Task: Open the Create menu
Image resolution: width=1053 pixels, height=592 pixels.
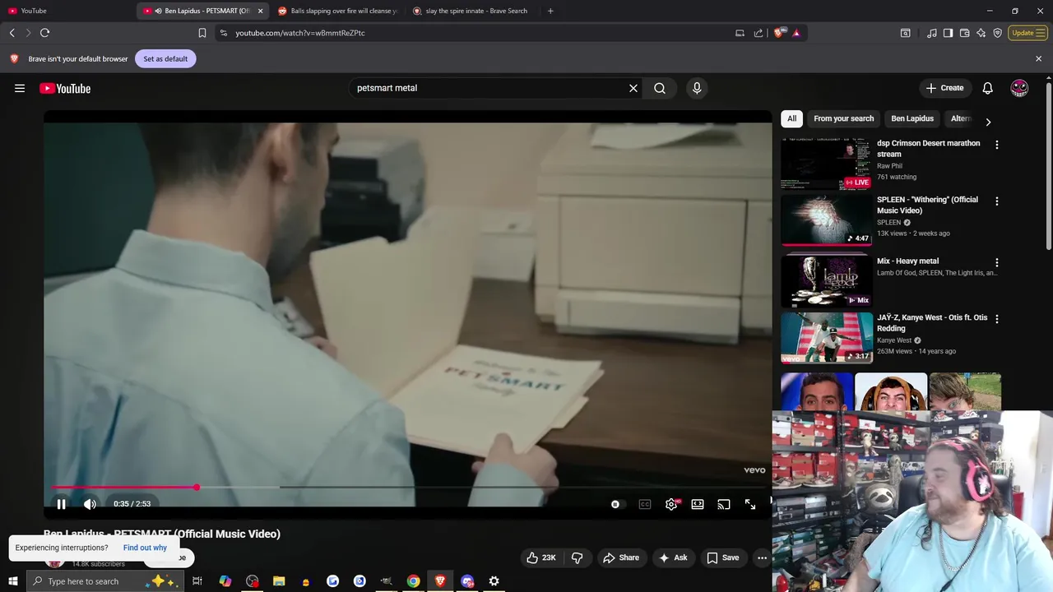Action: click(x=944, y=88)
